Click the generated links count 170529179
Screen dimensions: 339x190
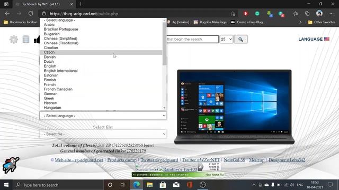coord(136,151)
